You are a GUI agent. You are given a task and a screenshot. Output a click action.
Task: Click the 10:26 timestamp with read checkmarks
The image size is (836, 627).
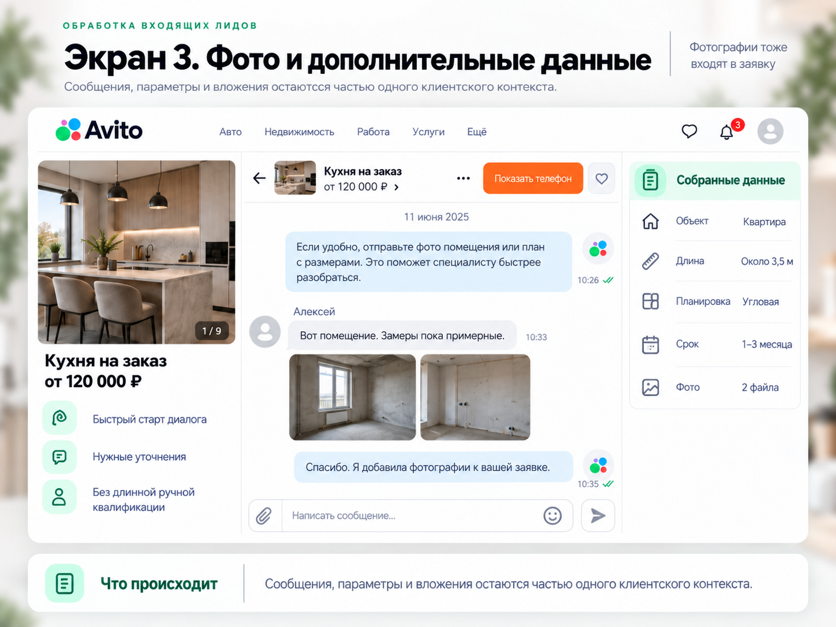coord(595,280)
